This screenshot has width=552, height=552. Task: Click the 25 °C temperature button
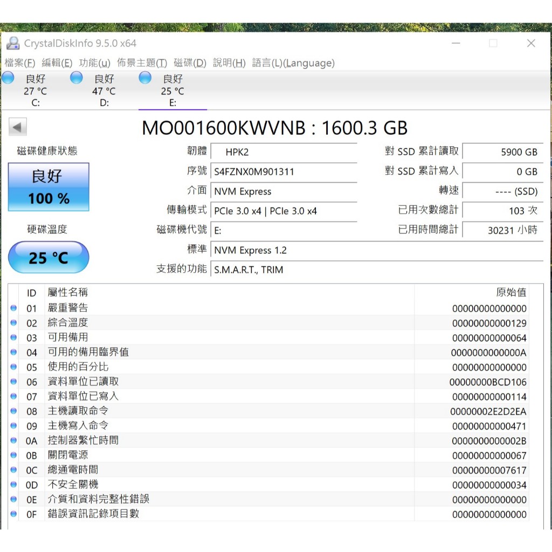click(x=49, y=258)
